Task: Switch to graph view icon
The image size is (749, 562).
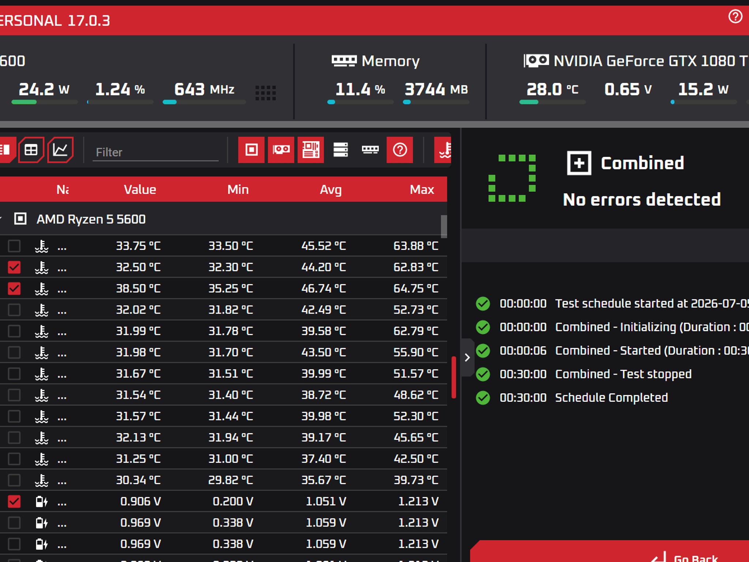Action: pos(60,150)
